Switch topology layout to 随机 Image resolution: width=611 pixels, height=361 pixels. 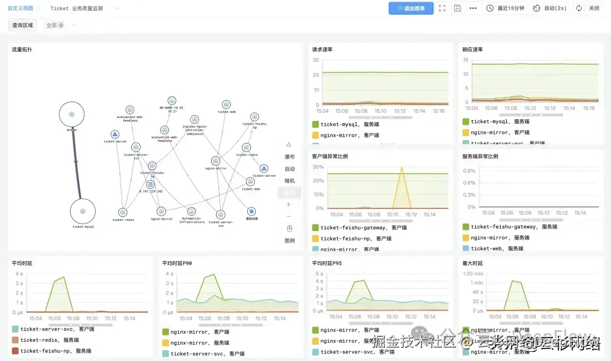pyautogui.click(x=290, y=181)
